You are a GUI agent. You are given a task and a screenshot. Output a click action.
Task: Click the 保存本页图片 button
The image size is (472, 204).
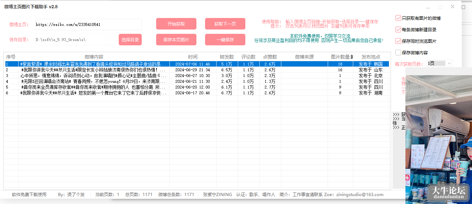coord(176,40)
